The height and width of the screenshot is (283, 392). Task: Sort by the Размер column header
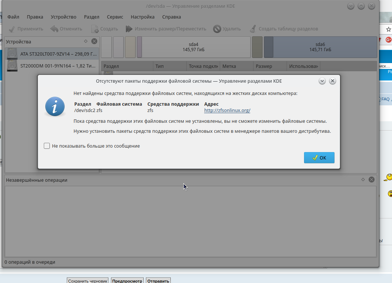click(270, 66)
